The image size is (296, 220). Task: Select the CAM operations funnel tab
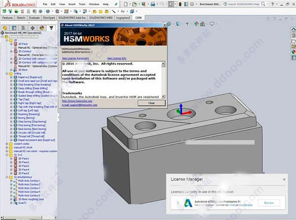pos(51,28)
